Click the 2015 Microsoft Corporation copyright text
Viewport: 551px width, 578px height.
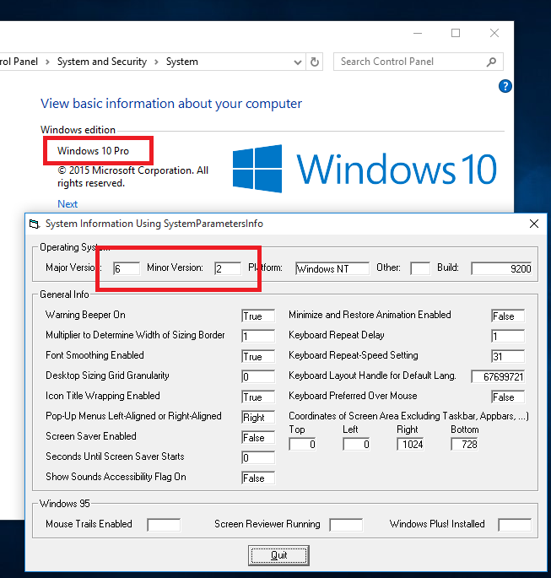133,176
